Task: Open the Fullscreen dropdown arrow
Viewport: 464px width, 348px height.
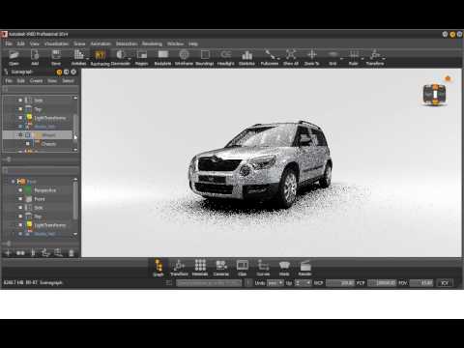Action: click(x=278, y=59)
